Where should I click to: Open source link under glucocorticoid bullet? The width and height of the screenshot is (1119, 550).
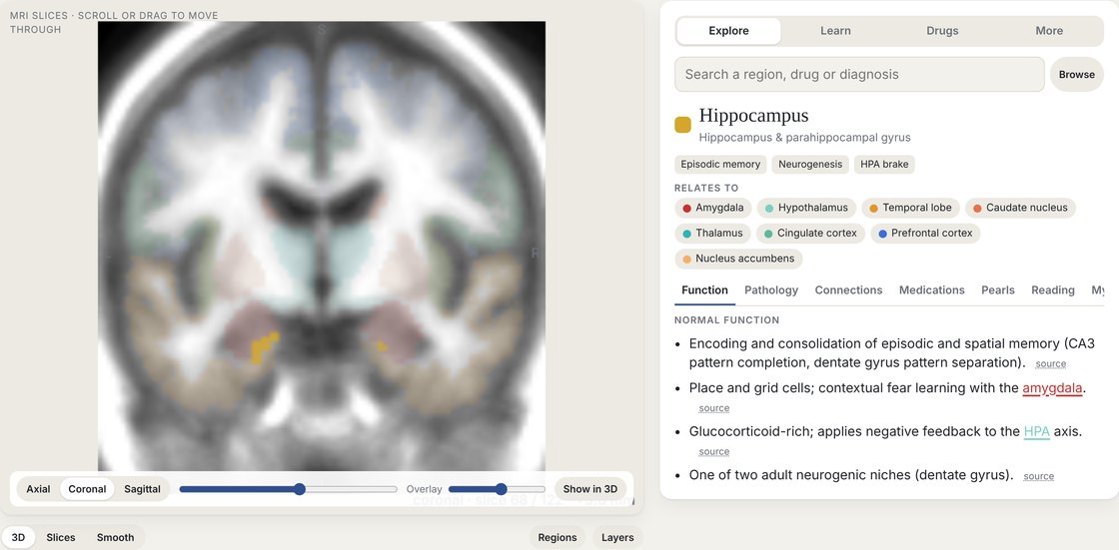(713, 452)
